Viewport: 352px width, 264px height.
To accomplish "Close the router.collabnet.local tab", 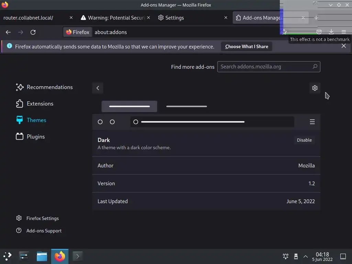I will coord(71,18).
